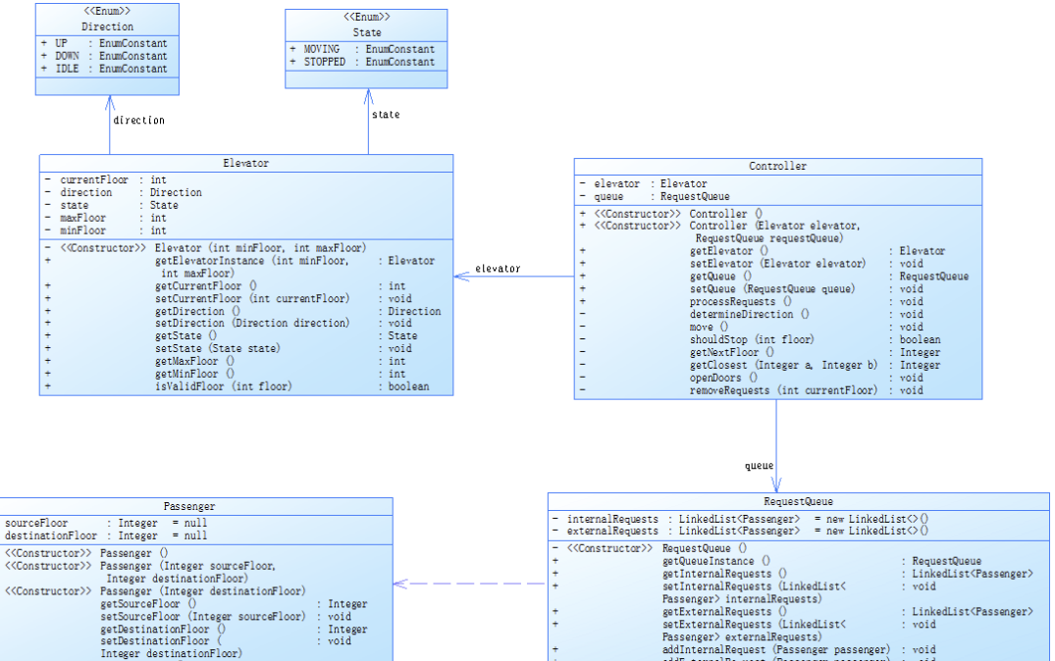Click the getElevator () operation in Controller
This screenshot has width=1055, height=661.
[x=763, y=251]
